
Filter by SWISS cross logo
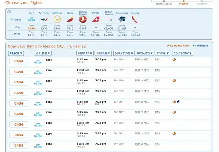click(96, 19)
